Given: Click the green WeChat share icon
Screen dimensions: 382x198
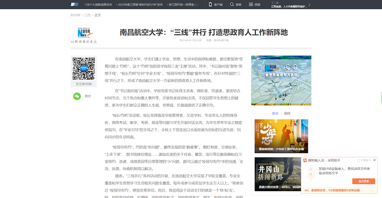Looking at the screenshot, I should [77, 96].
